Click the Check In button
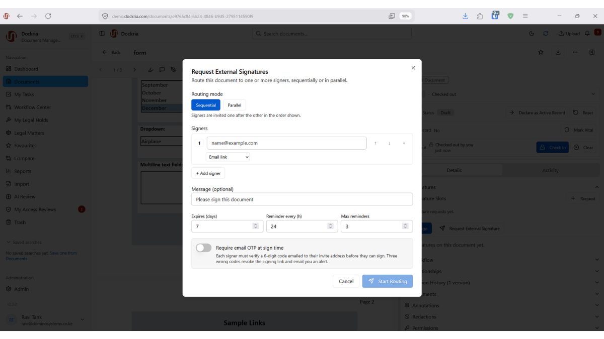This screenshot has width=604, height=339. [553, 148]
